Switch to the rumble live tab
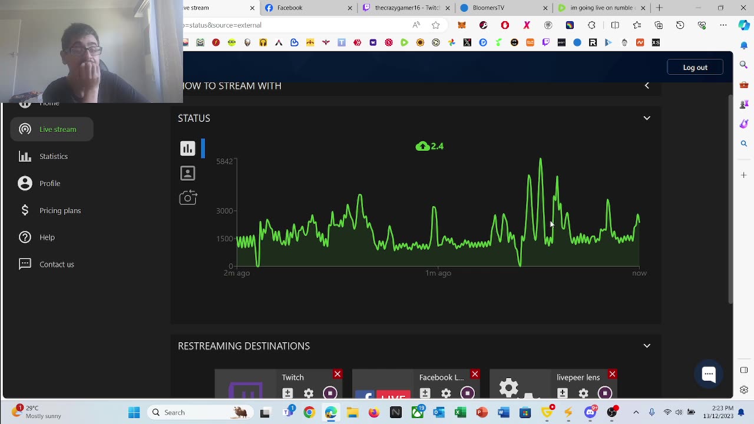Screen dimensions: 754x424 pos(601,8)
